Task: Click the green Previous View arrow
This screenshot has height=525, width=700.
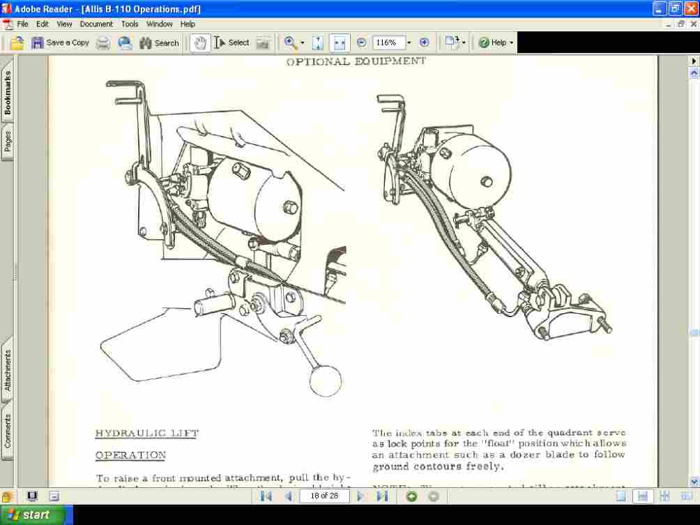Action: [411, 496]
